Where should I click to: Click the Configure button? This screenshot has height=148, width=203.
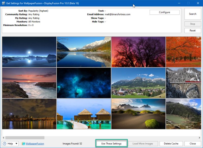pos(165,12)
